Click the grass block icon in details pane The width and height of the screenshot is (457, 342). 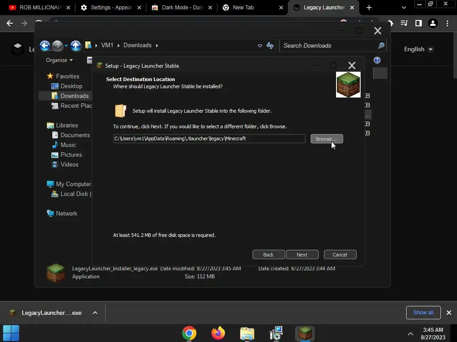pyautogui.click(x=56, y=273)
